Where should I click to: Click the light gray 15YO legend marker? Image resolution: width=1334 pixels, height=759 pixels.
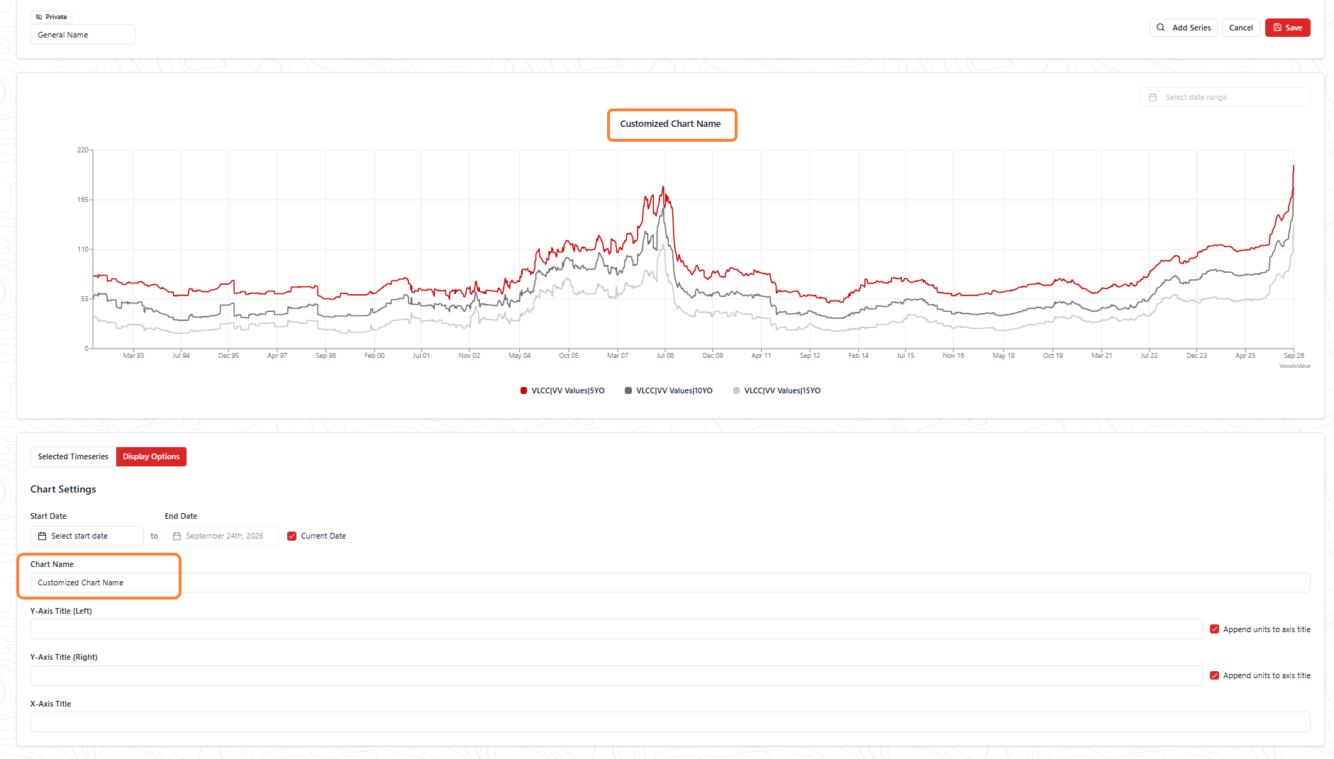pyautogui.click(x=736, y=390)
